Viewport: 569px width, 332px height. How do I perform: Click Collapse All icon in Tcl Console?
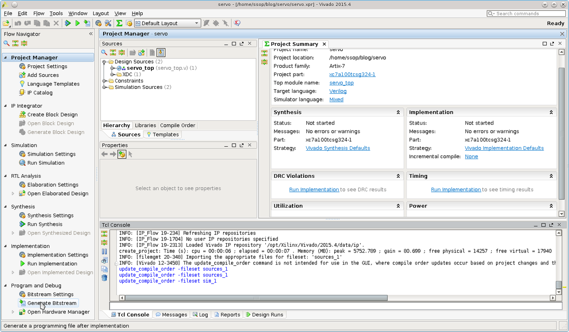tap(104, 234)
